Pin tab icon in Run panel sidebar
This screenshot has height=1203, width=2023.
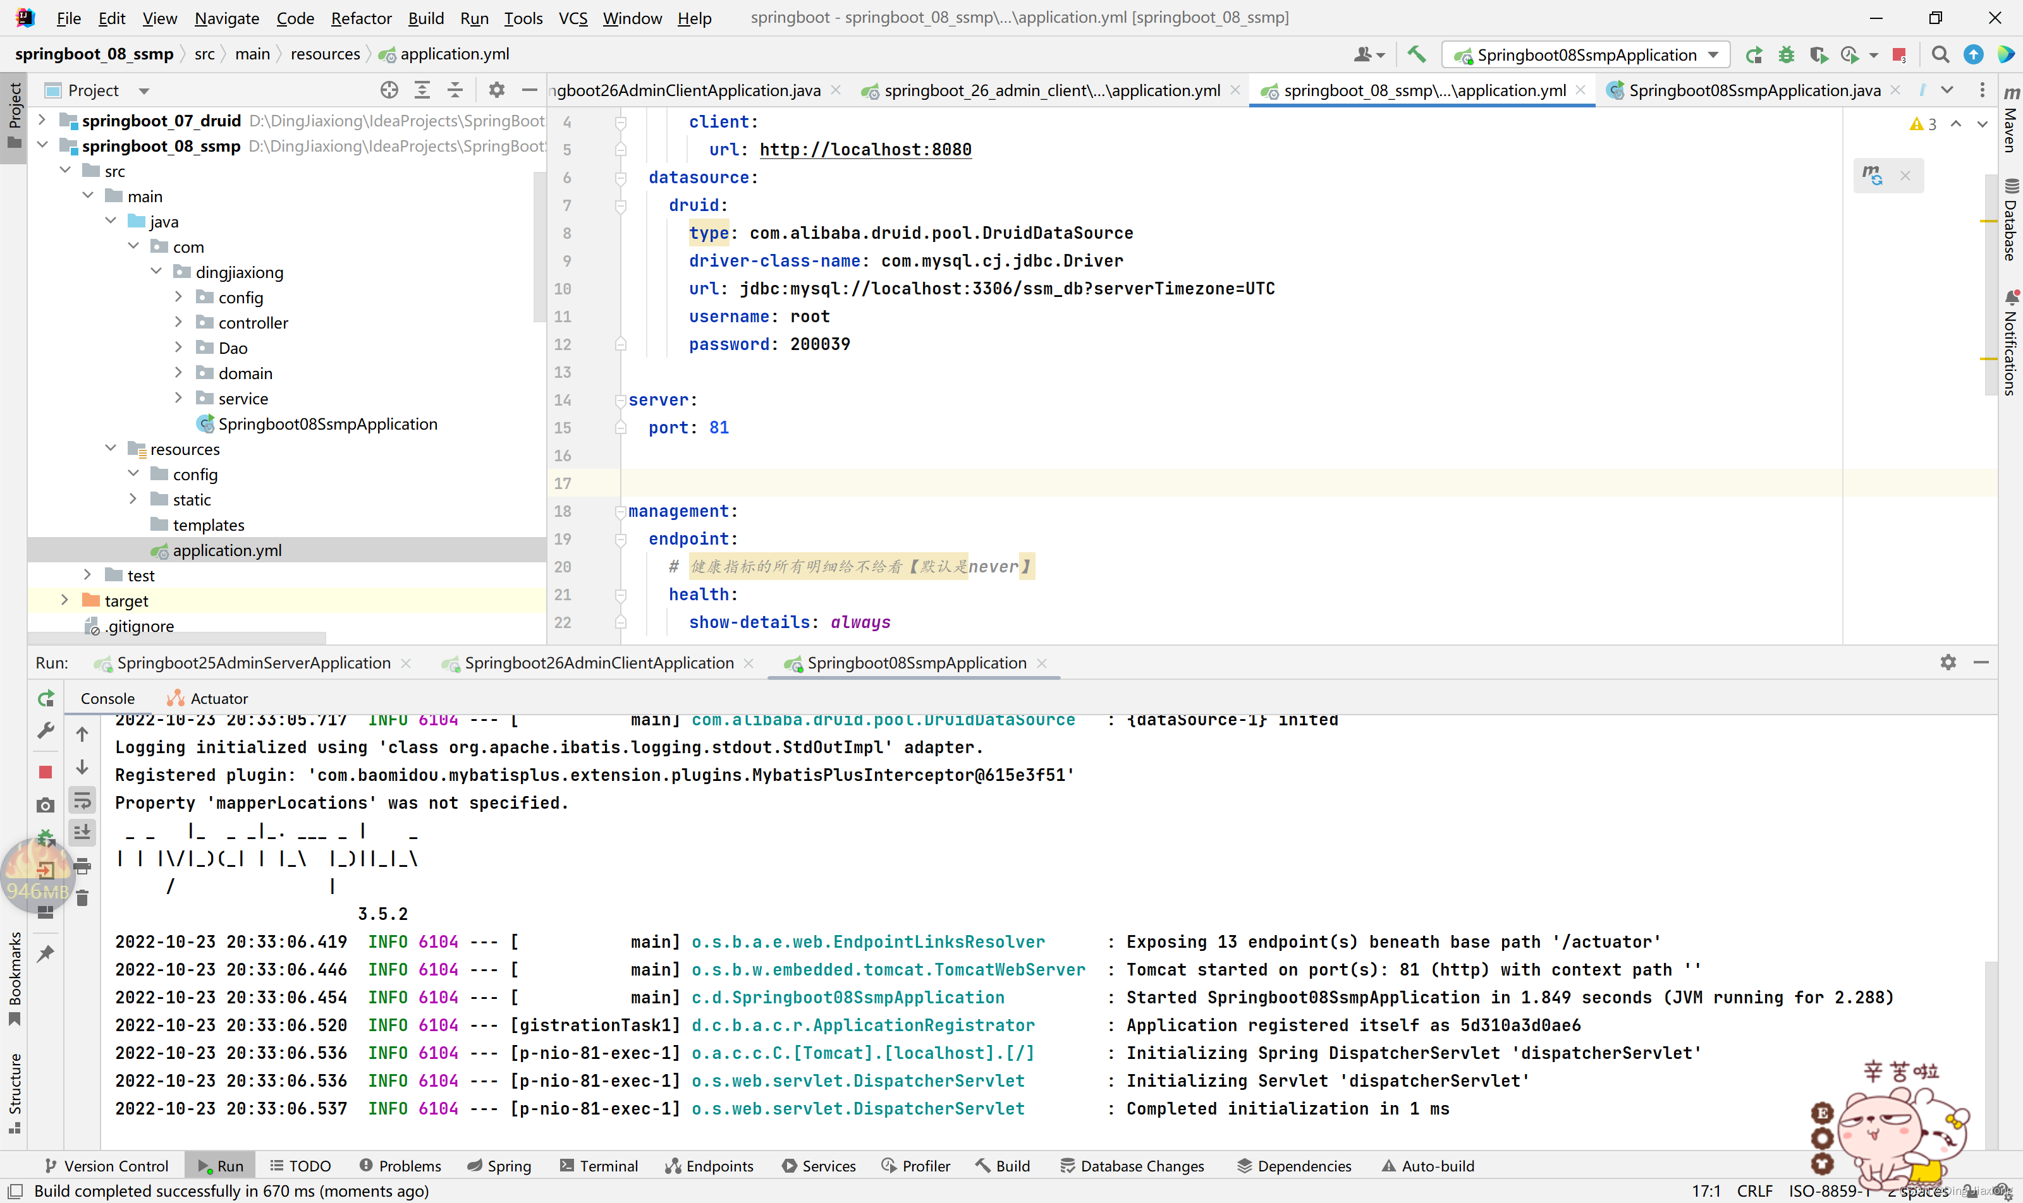click(x=46, y=953)
